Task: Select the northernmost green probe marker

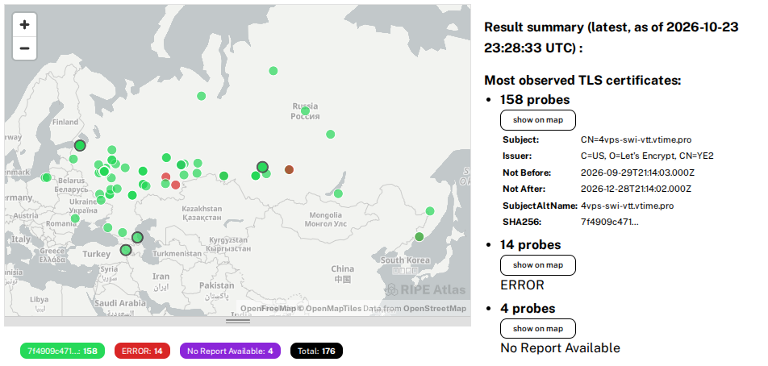Action: (273, 71)
